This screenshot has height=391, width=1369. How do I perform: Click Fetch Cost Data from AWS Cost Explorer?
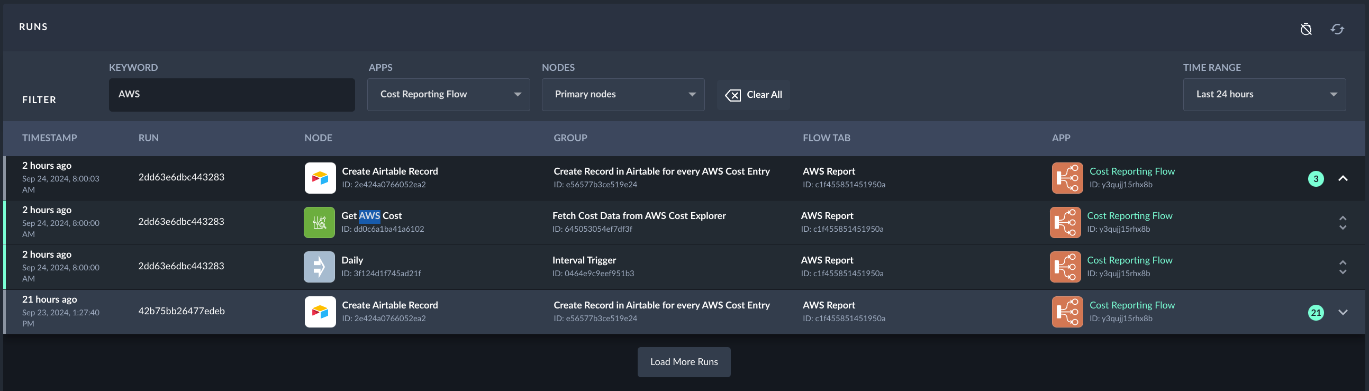coord(639,216)
